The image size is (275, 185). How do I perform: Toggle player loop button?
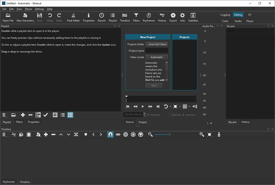[x=166, y=107]
